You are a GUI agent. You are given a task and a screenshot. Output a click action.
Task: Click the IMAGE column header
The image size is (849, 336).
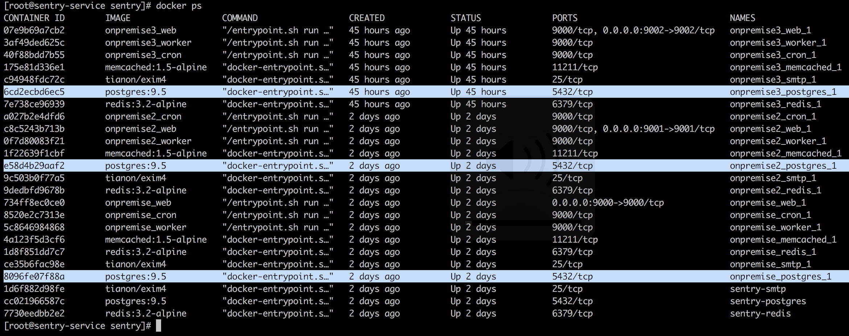[118, 18]
